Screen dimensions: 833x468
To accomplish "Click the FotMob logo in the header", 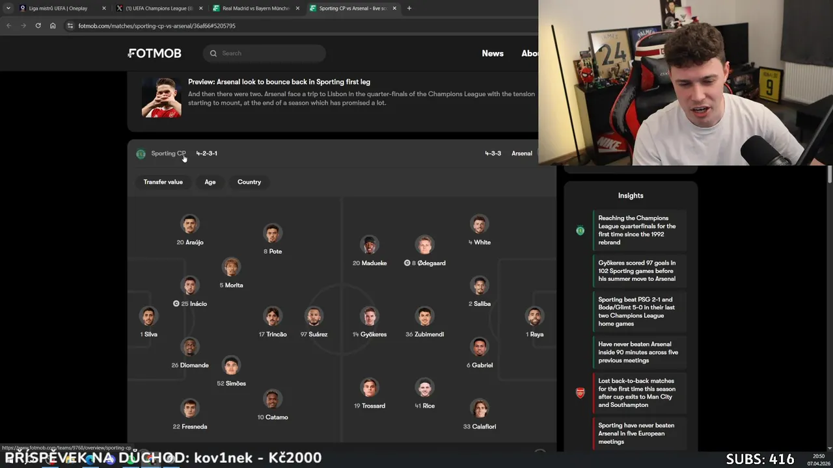I will (x=154, y=53).
